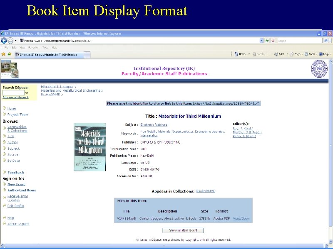The width and height of the screenshot is (333, 249).
Task: Click inside the Search DSpace field
Action: [x=12, y=92]
